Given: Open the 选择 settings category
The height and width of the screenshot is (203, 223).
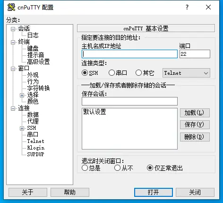Looking at the screenshot, I should [33, 95].
